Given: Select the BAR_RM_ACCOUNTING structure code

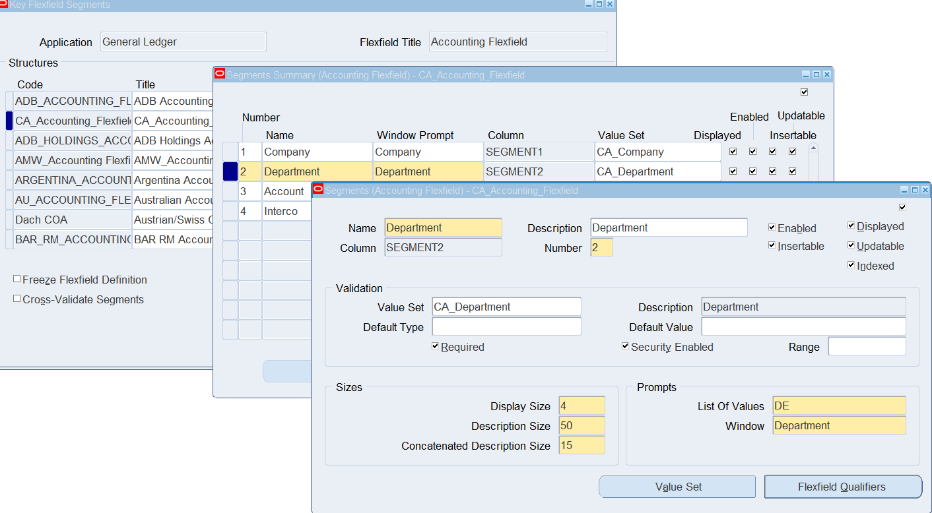Looking at the screenshot, I should click(73, 239).
